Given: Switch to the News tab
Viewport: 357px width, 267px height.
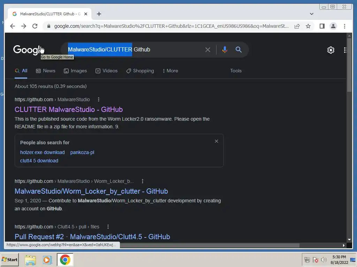Looking at the screenshot, I should (46, 71).
